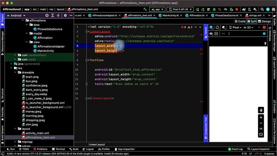Click the errors count indicator in editor
Screen dimensions: 277x156
click(184, 27)
